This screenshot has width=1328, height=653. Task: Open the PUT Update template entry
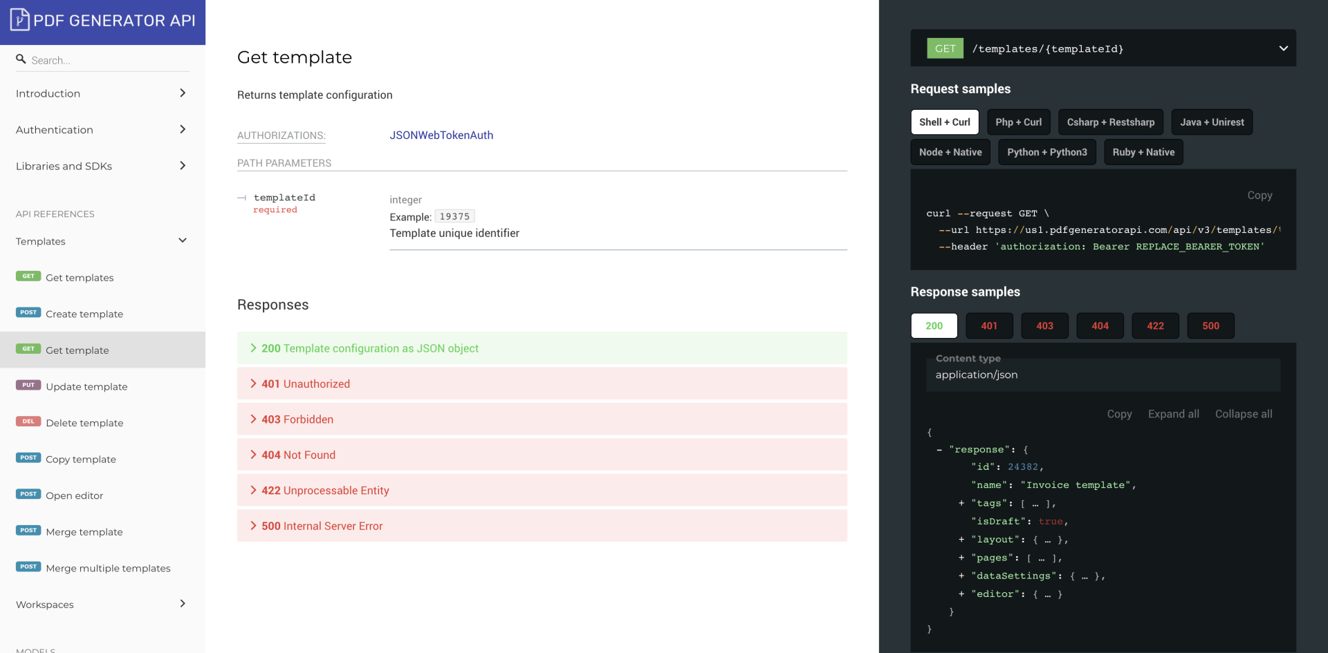(102, 386)
